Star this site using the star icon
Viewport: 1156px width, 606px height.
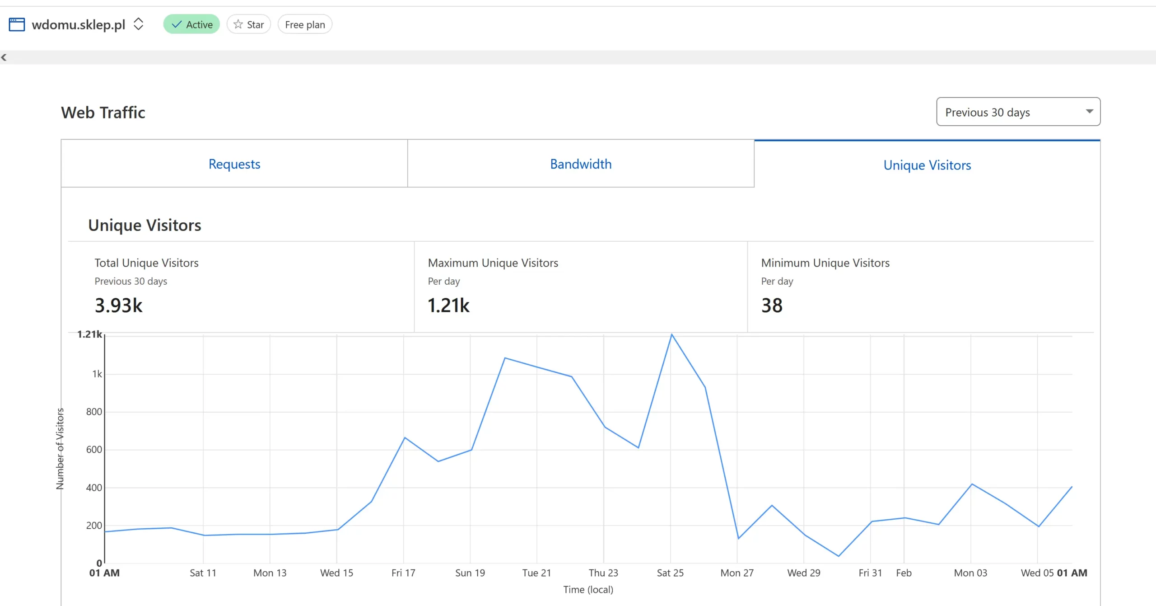click(x=238, y=24)
